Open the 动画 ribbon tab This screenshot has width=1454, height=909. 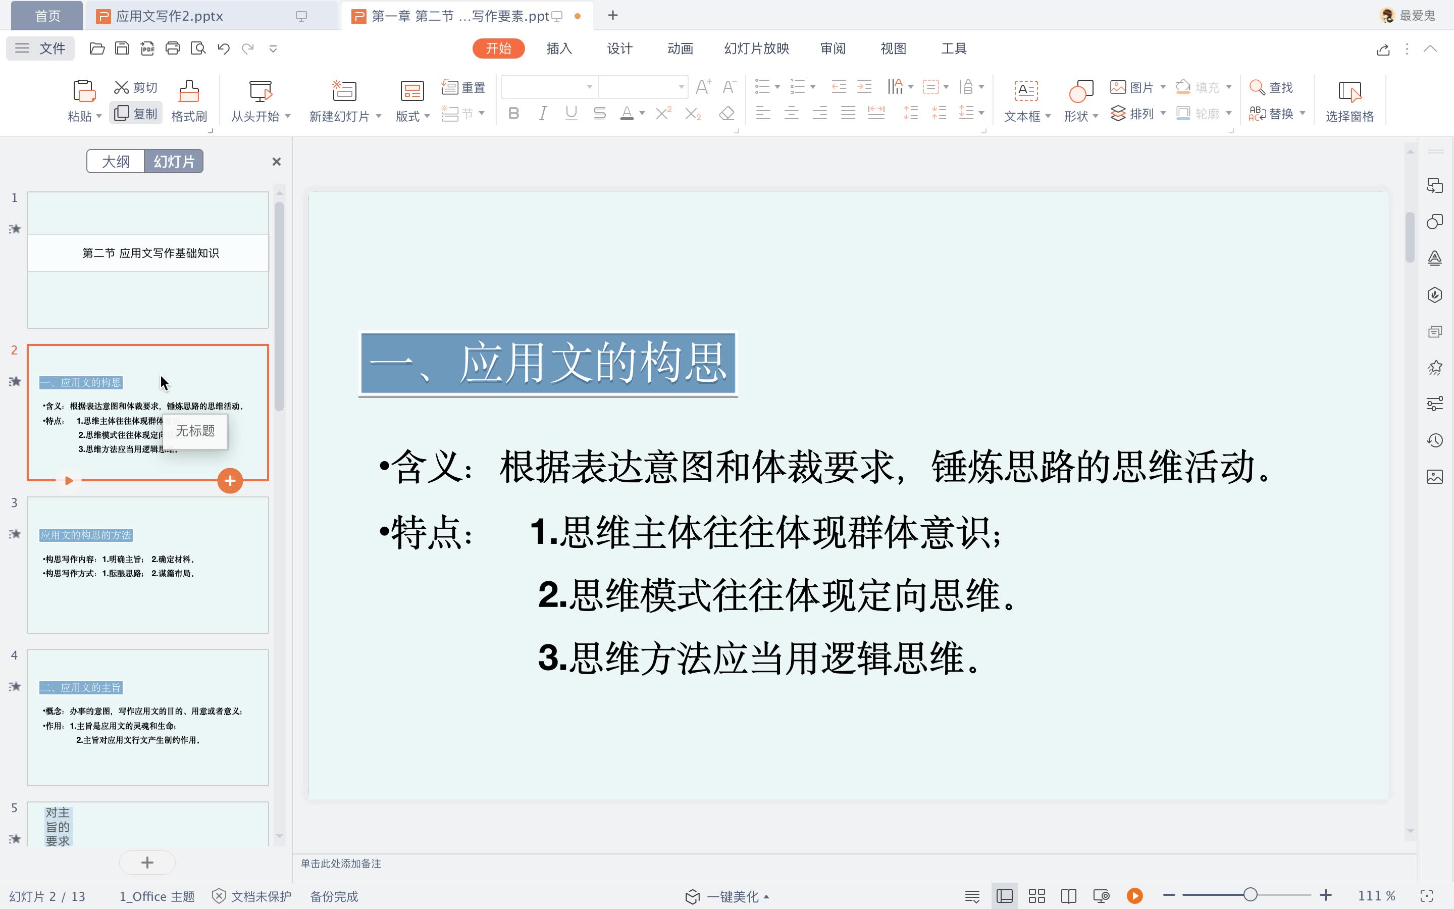pyautogui.click(x=680, y=48)
